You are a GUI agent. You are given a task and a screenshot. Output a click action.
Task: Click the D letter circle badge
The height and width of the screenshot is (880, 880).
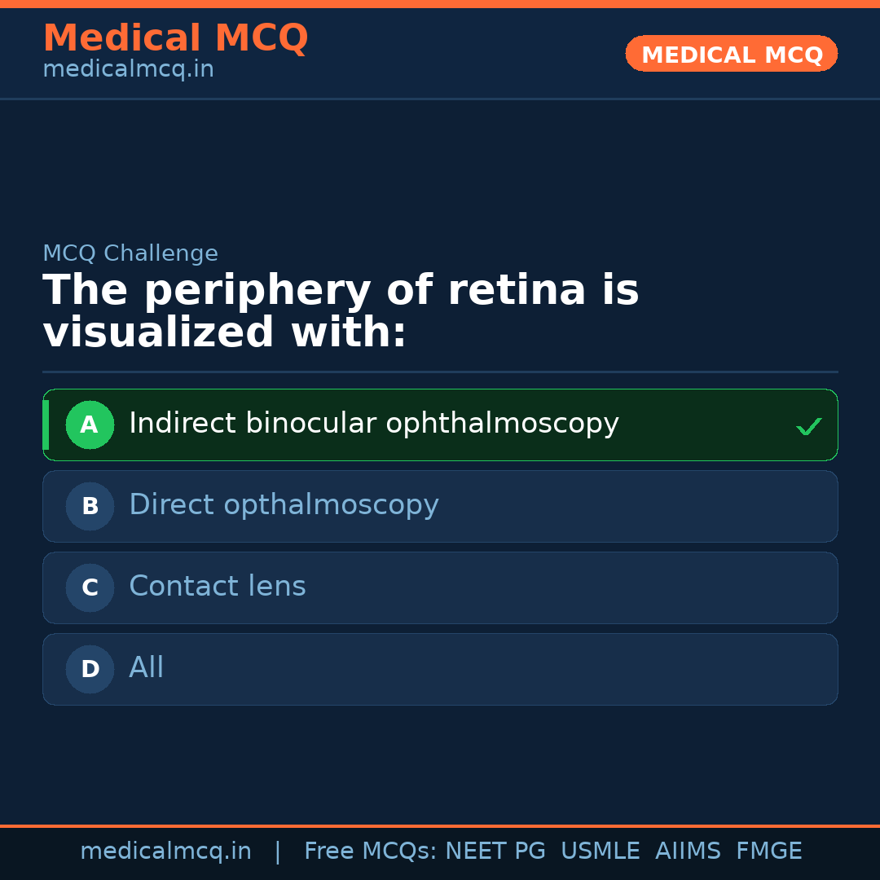90,669
